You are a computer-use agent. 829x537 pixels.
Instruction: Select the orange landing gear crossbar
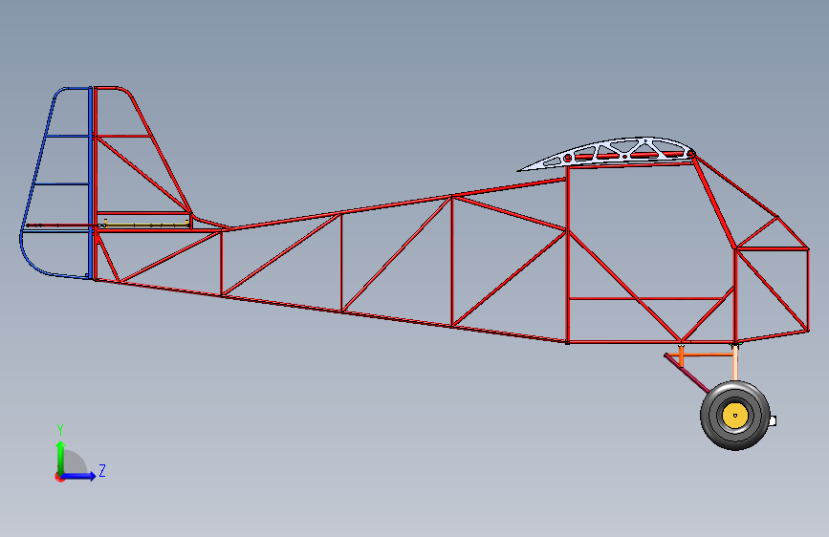(x=701, y=354)
